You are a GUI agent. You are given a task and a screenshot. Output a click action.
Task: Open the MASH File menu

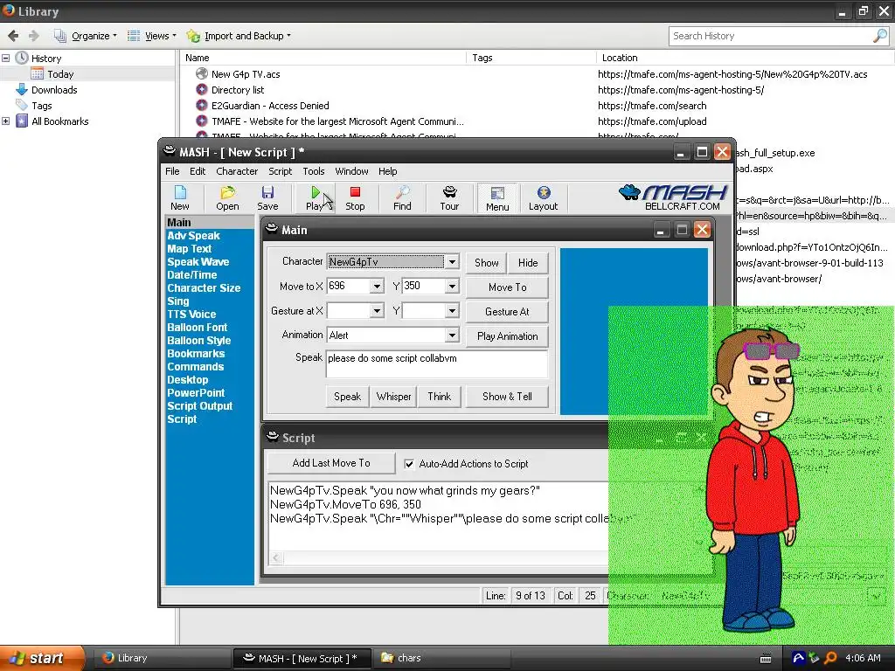click(172, 171)
